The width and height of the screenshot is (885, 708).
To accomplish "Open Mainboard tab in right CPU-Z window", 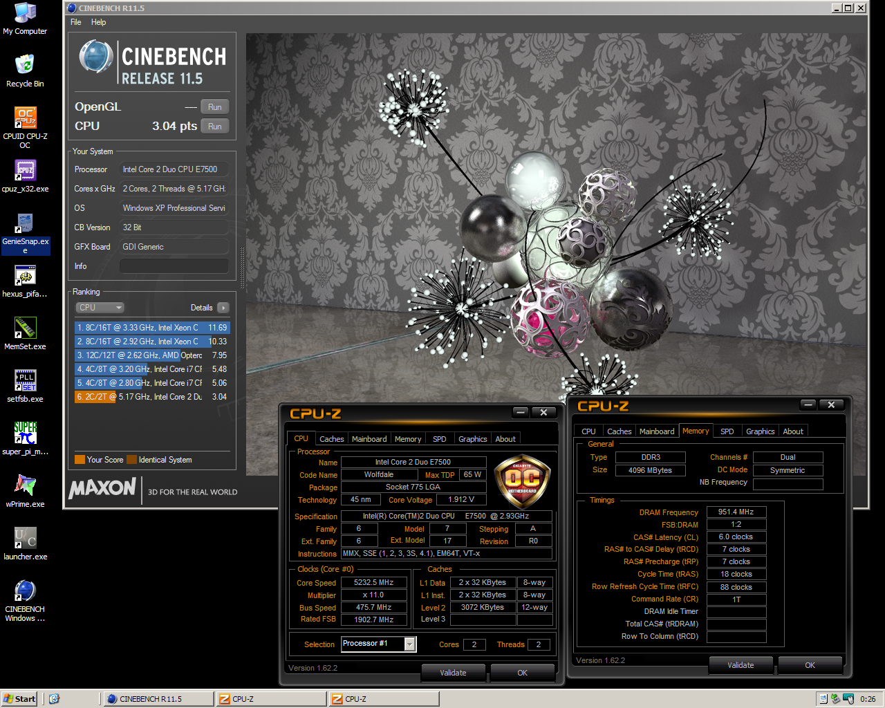I will 657,431.
